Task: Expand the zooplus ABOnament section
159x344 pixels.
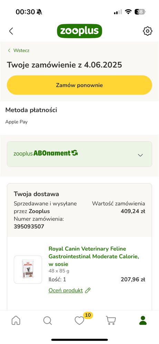Action: [x=79, y=154]
